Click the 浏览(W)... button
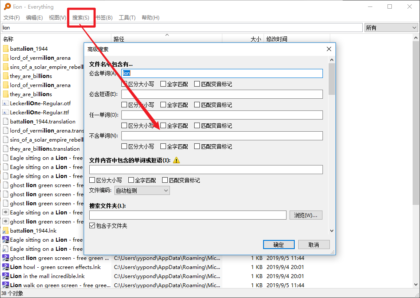420x298 pixels. click(306, 215)
